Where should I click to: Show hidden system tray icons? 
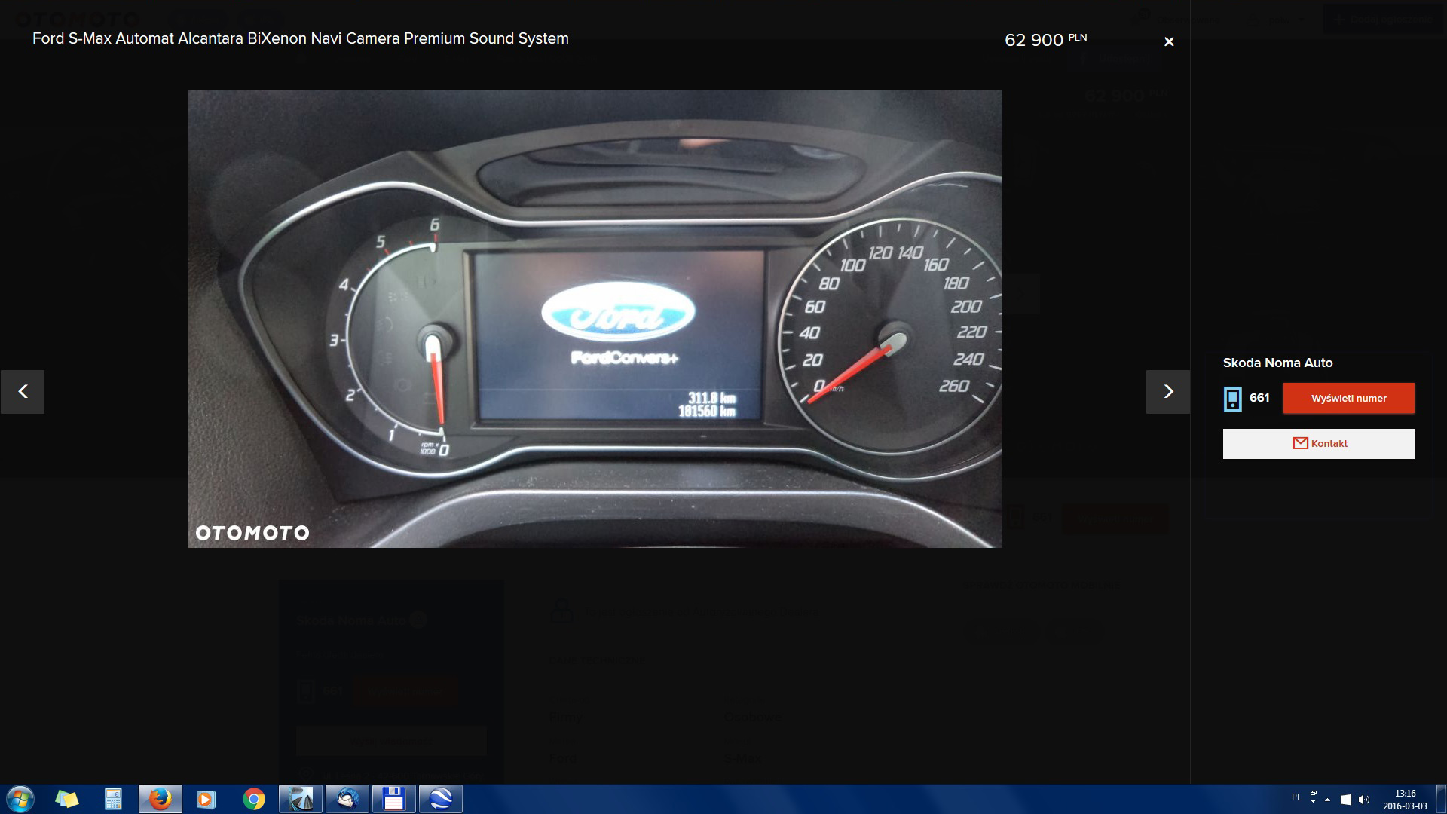click(1327, 800)
